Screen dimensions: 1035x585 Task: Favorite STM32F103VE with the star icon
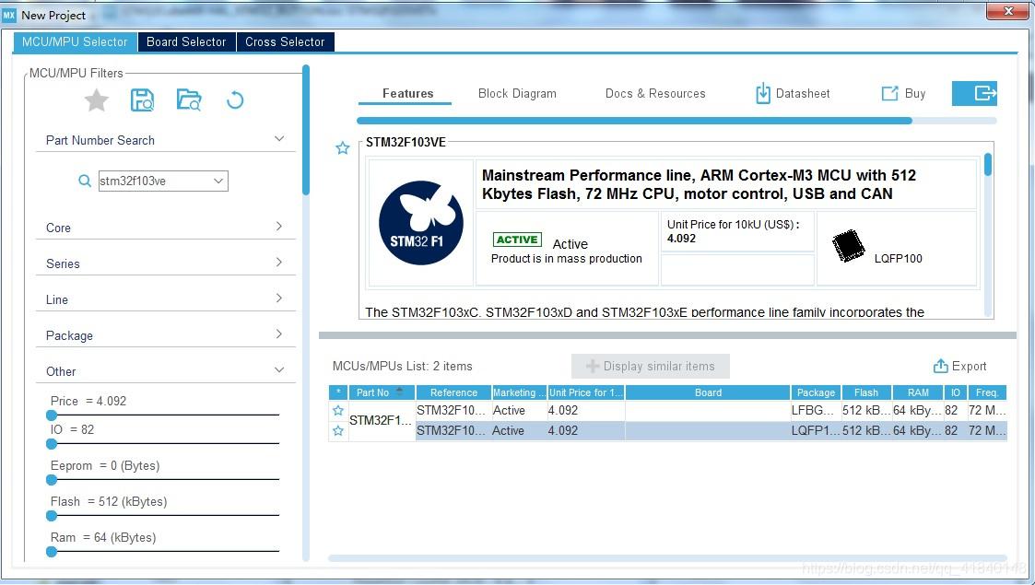coord(342,147)
